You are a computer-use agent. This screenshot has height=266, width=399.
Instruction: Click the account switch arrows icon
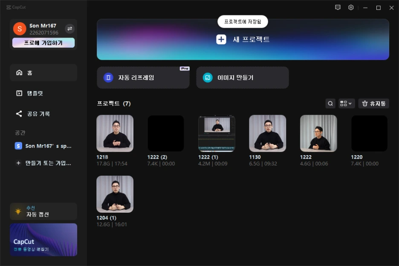pos(70,29)
